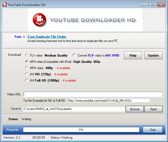
Task: Click the YouTube Downloader HD title bar icon
Action: click(x=5, y=5)
